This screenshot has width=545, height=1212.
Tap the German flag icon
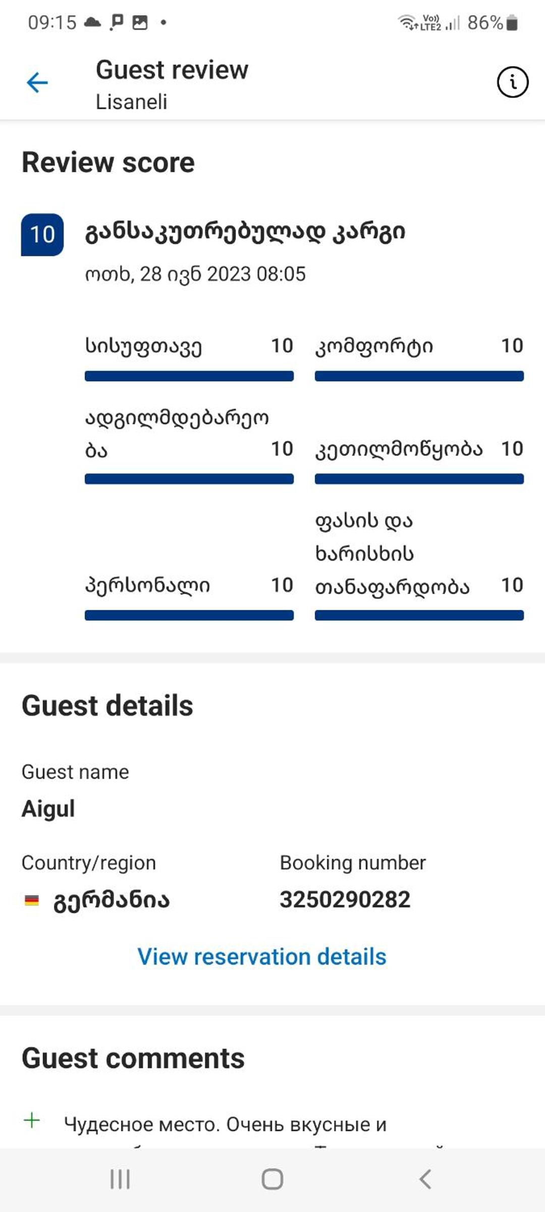point(32,900)
